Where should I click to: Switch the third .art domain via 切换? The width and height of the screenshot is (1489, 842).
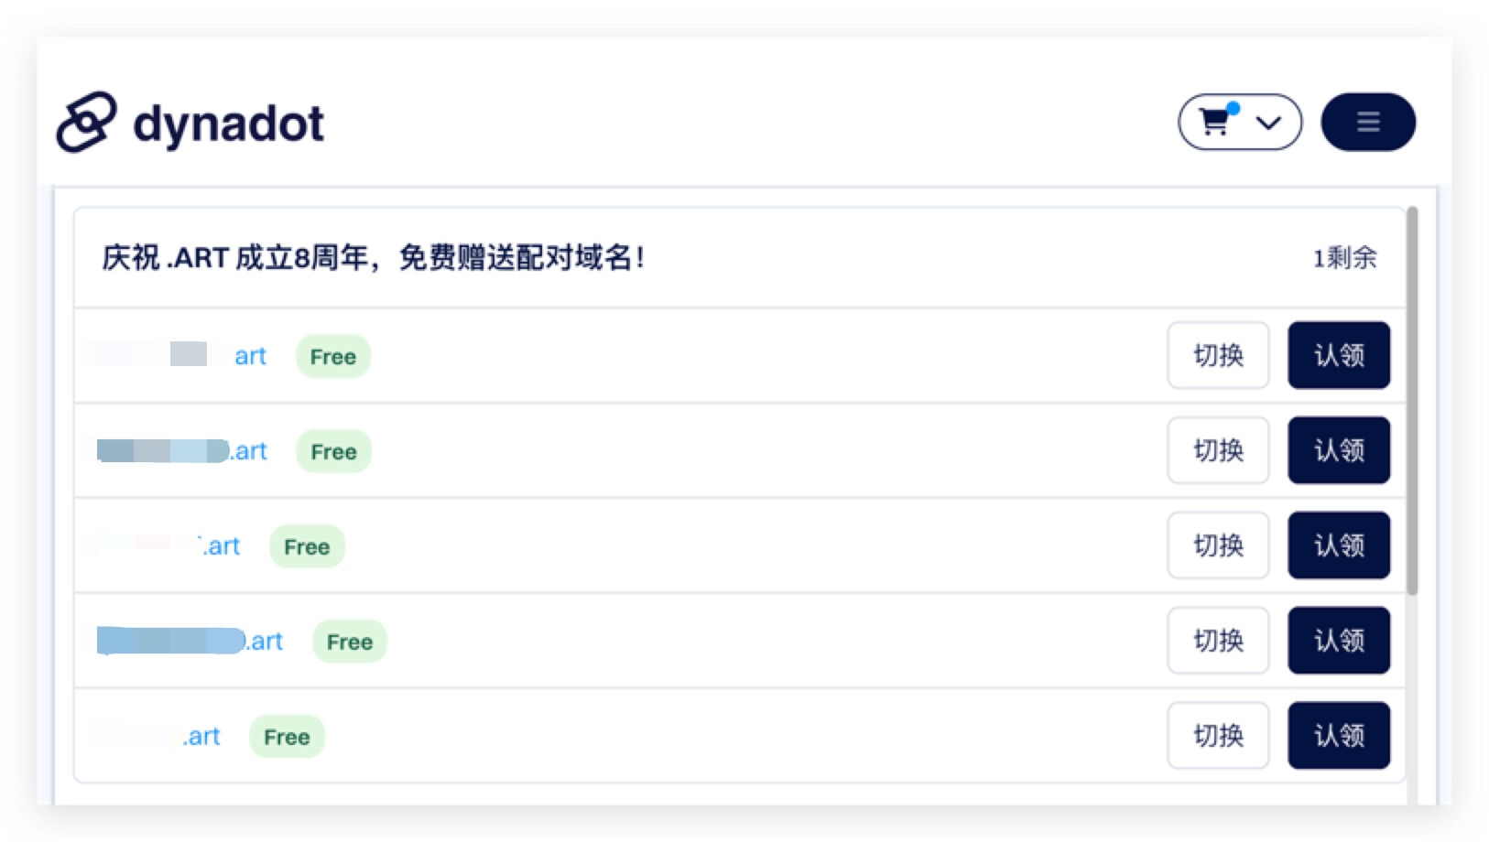[1217, 545]
